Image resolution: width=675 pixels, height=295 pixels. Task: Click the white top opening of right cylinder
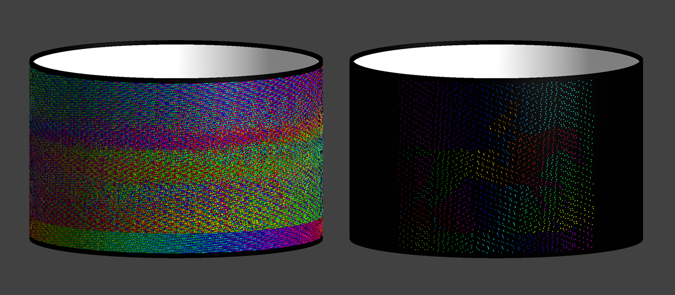496,61
